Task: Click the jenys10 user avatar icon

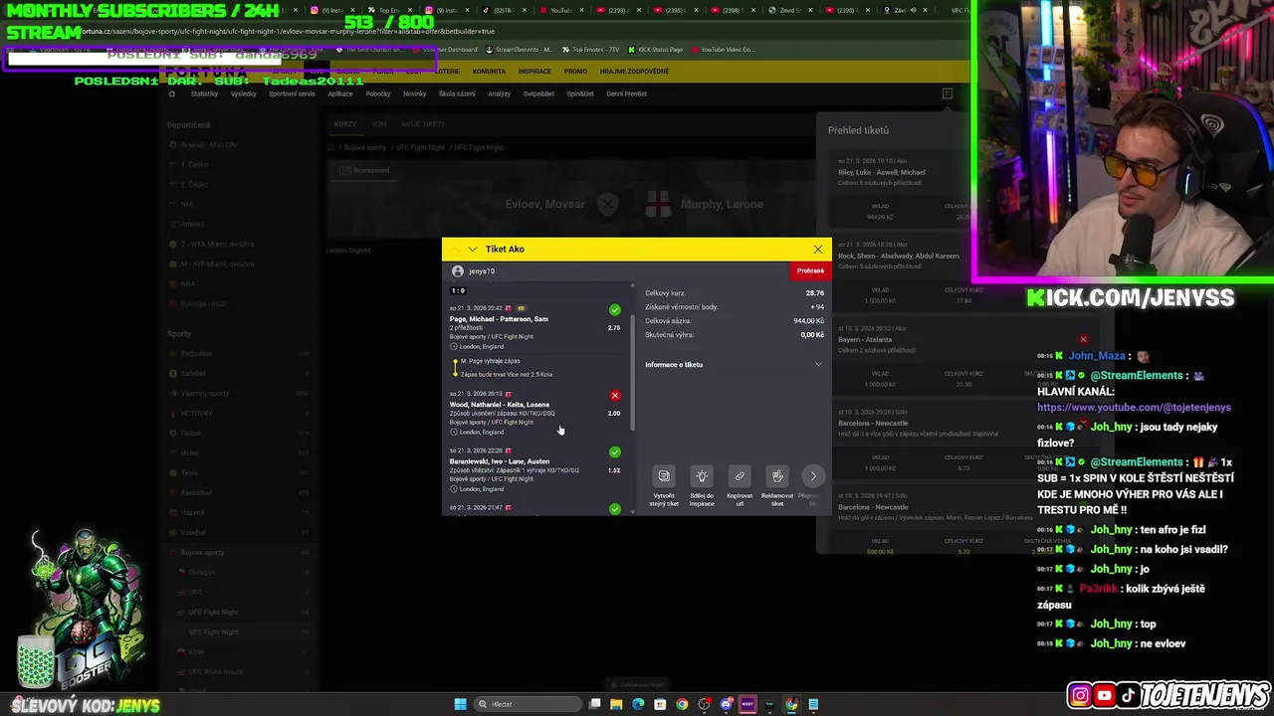Action: (x=458, y=270)
